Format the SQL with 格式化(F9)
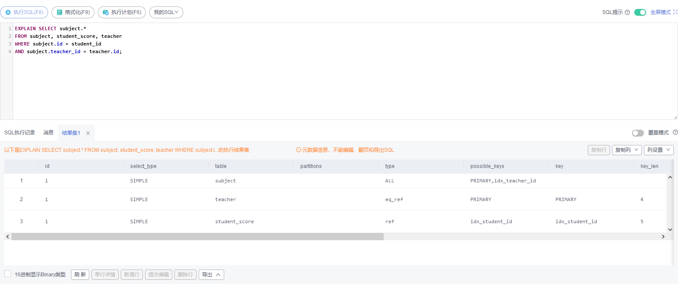Screen dimensions: 678x284 pyautogui.click(x=73, y=12)
